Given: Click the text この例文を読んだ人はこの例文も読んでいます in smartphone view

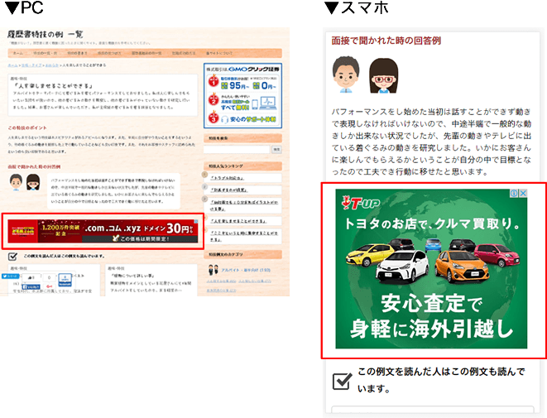Looking at the screenshot, I should (441, 380).
